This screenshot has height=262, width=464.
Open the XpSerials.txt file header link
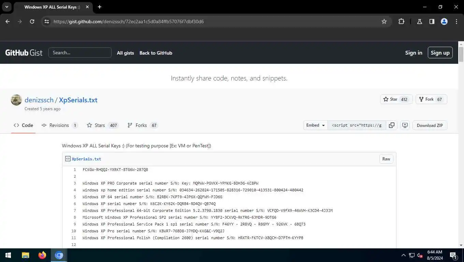(x=86, y=159)
